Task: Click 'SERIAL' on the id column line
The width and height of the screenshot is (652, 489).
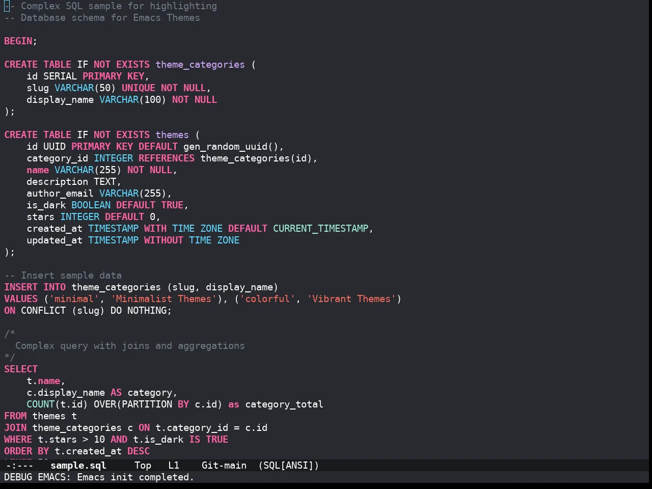Action: coord(60,76)
